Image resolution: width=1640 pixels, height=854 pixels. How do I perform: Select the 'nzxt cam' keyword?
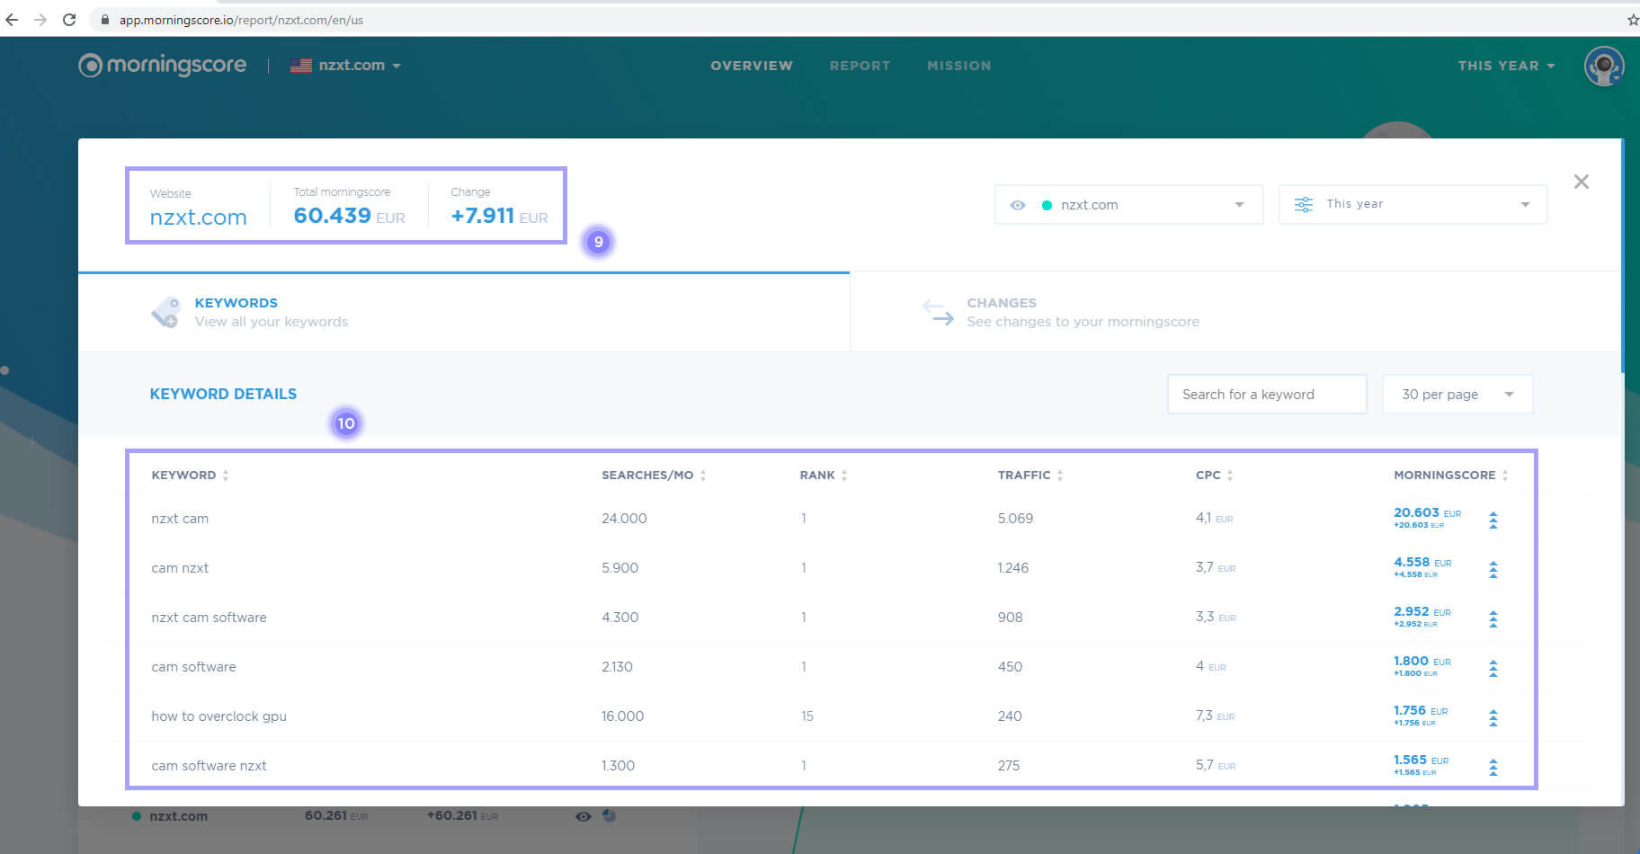tap(180, 519)
